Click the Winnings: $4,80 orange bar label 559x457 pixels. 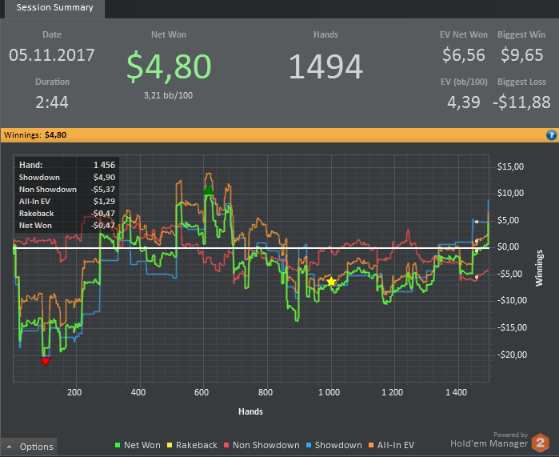[x=35, y=135]
